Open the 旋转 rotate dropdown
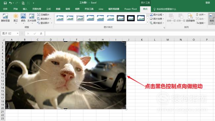 pos(201,23)
